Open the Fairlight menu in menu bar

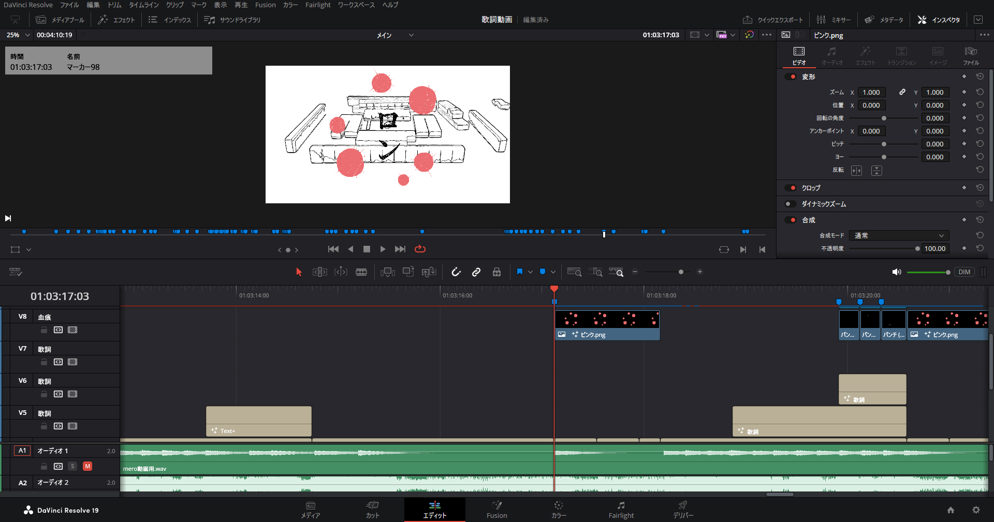317,5
